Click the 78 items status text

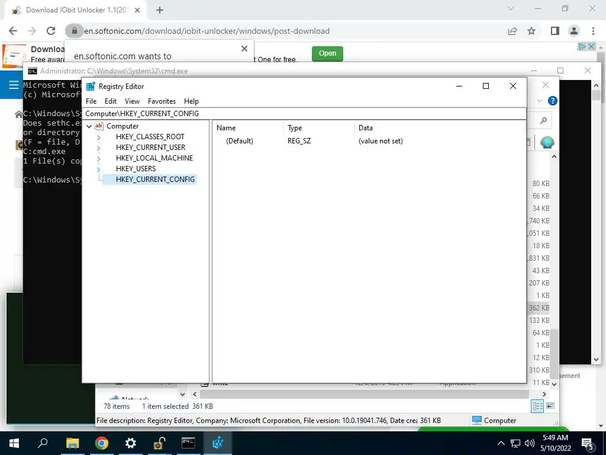click(x=117, y=406)
